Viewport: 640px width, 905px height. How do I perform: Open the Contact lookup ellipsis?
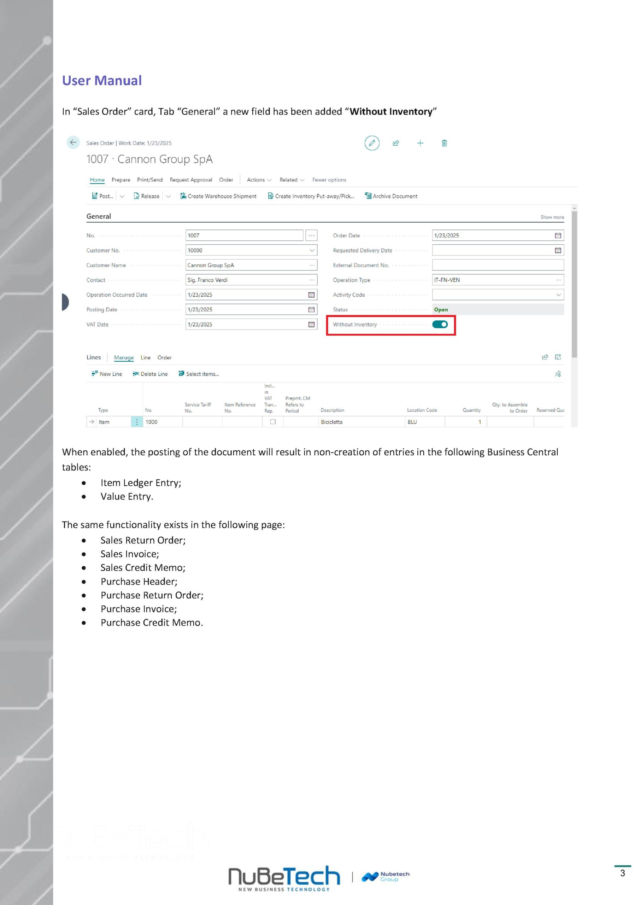(312, 280)
